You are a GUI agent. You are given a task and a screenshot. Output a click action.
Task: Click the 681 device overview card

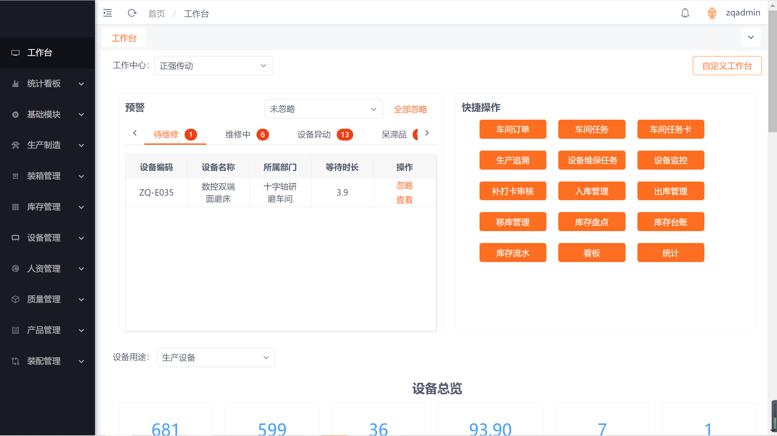165,419
